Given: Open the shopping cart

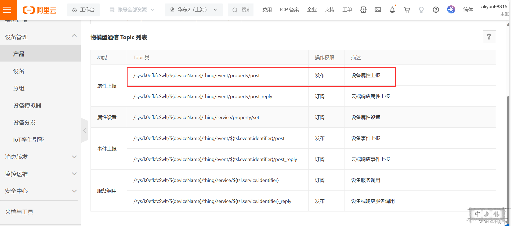Looking at the screenshot, I should click(407, 10).
